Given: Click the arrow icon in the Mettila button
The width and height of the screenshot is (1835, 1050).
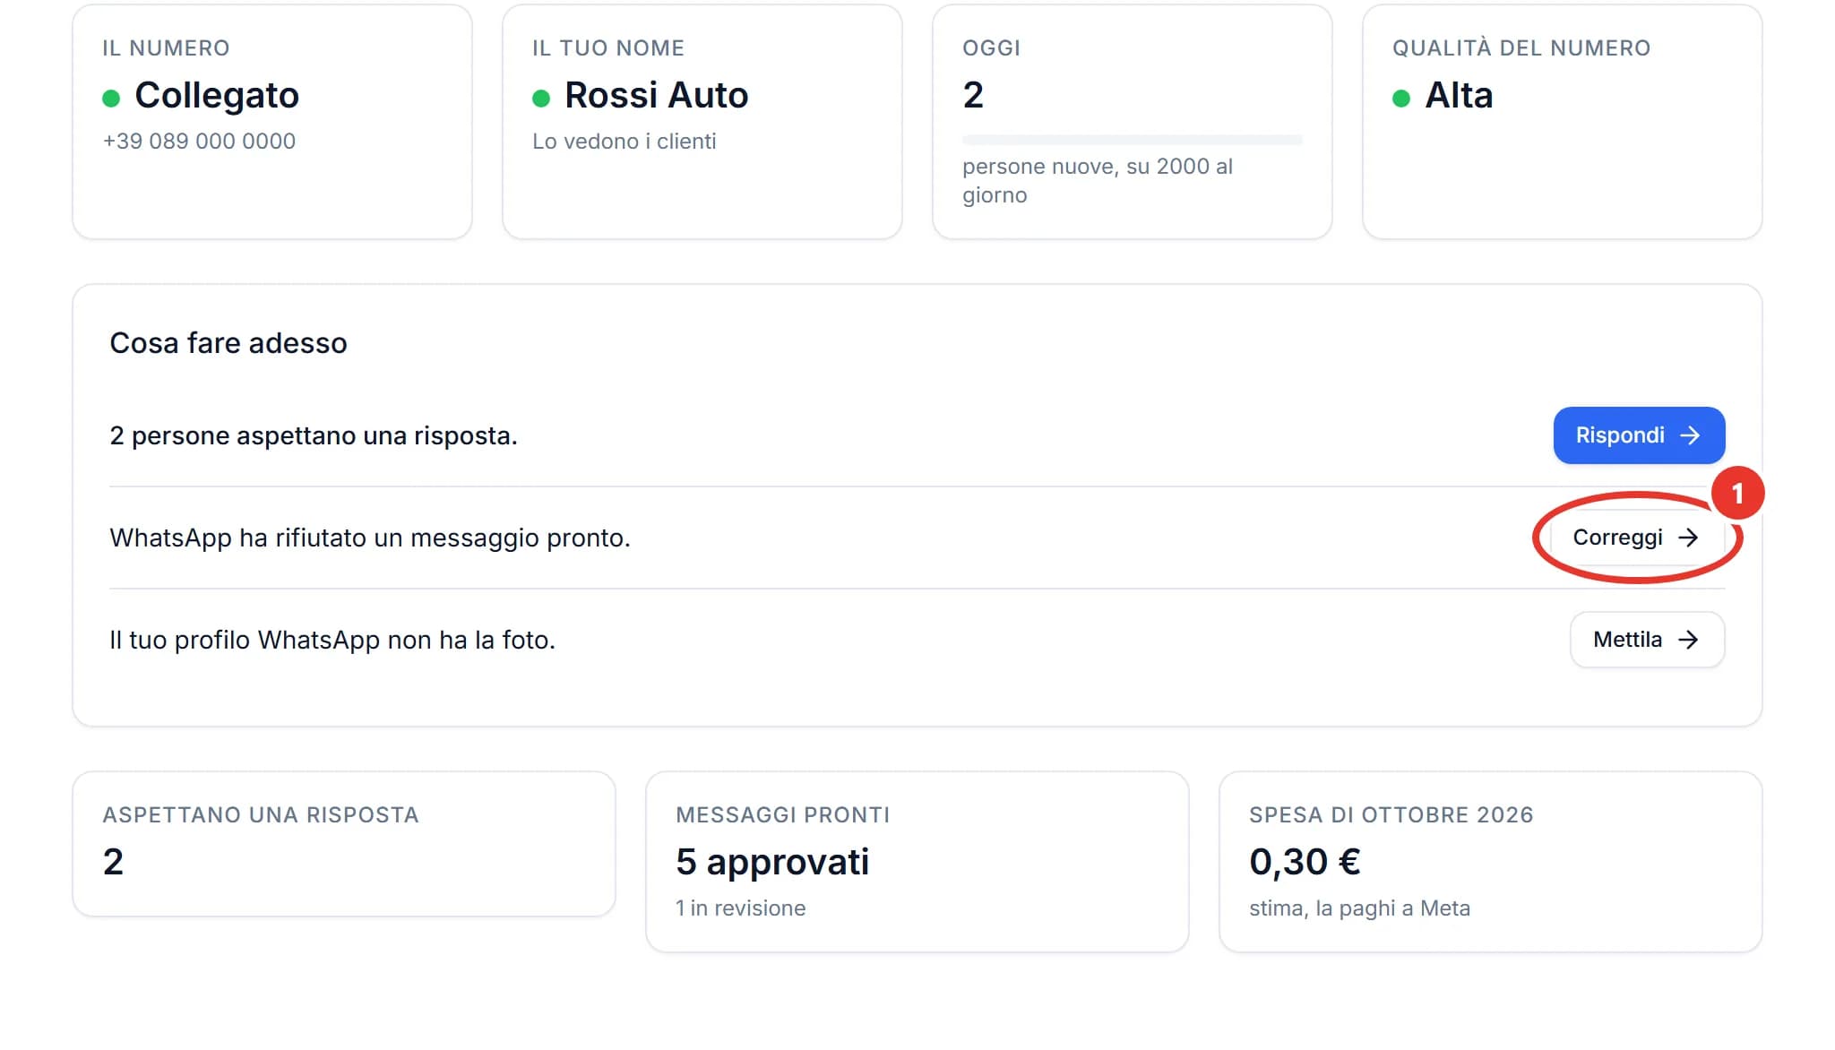Looking at the screenshot, I should [1688, 640].
